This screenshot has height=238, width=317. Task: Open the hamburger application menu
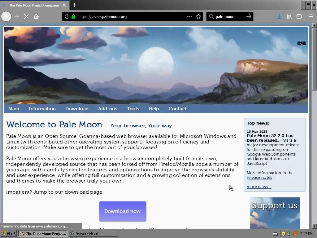point(311,16)
